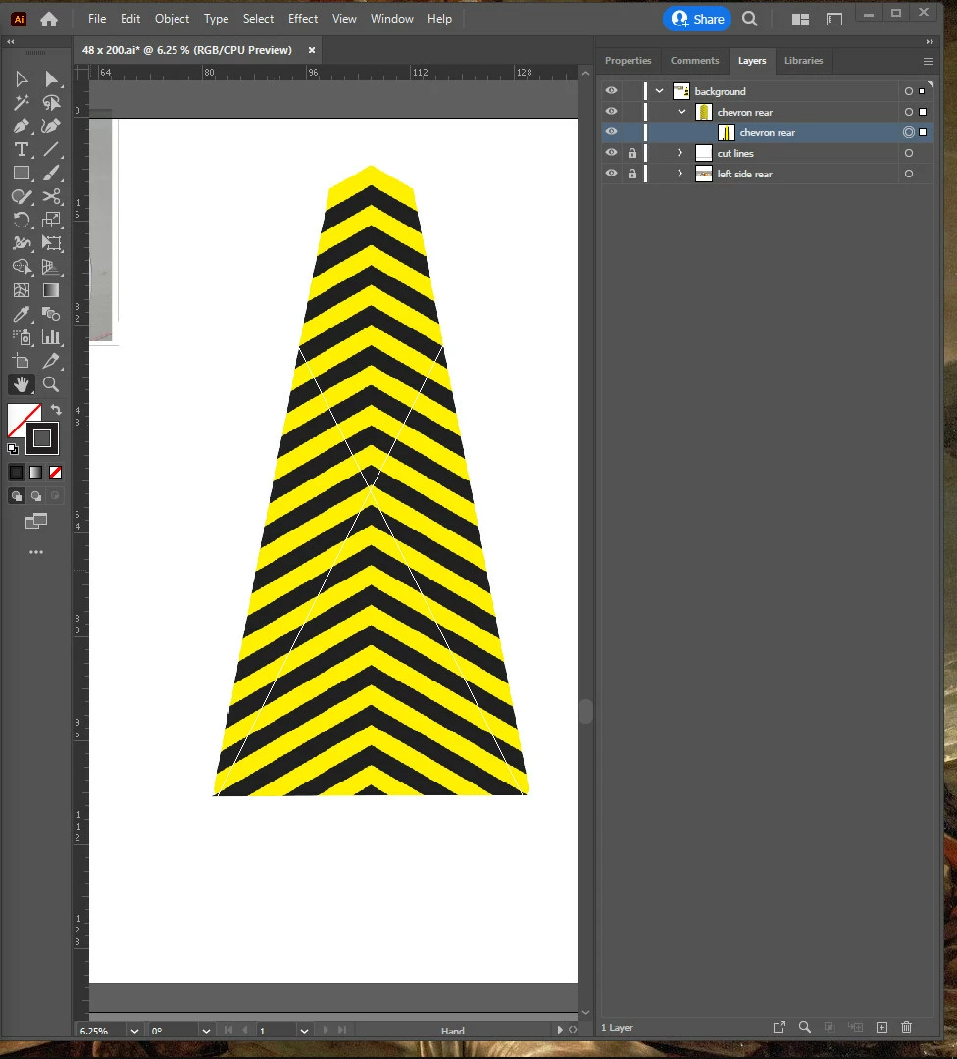Hide the left side rear layer

611,174
